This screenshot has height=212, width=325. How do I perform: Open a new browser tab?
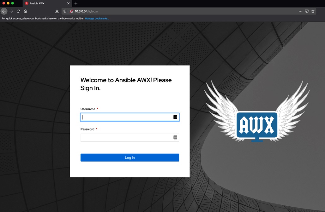tap(75, 3)
